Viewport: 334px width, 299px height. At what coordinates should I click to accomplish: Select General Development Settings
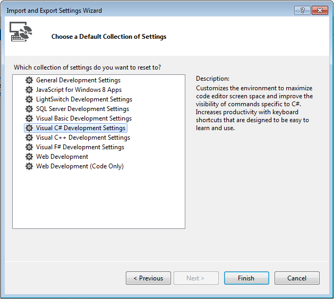[78, 80]
